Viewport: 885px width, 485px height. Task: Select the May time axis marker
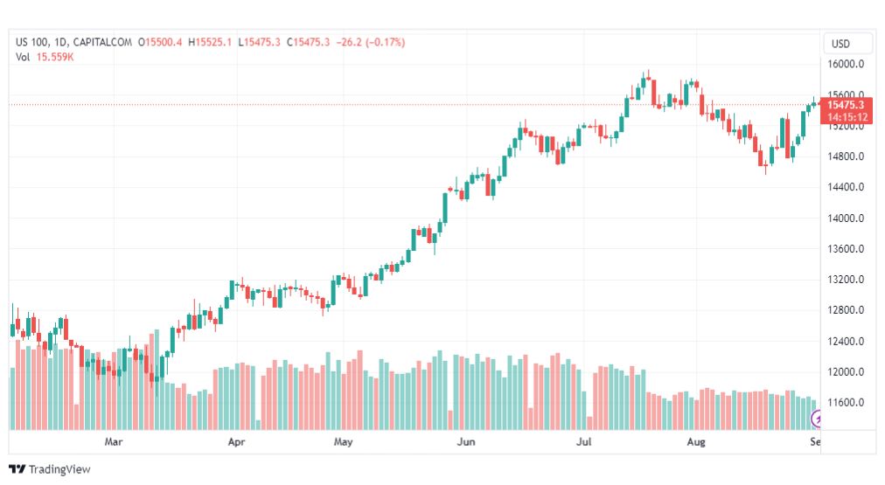coord(343,442)
